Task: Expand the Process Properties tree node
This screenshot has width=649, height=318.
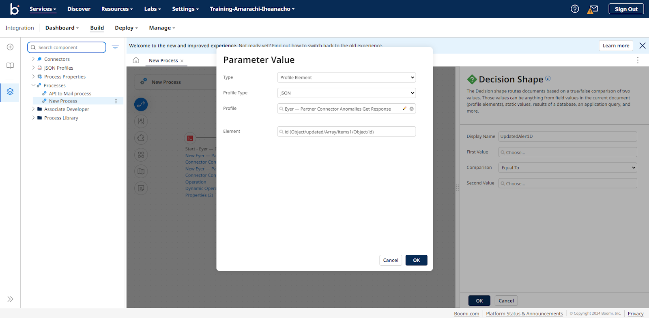Action: pyautogui.click(x=33, y=77)
